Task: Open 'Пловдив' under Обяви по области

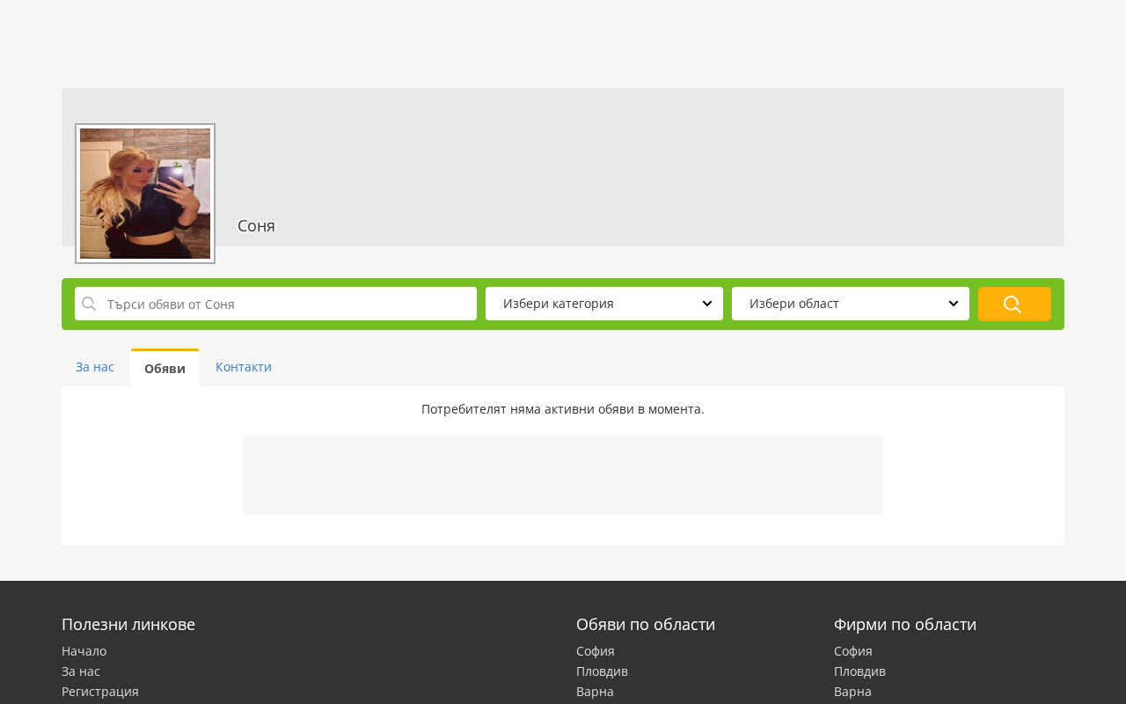Action: tap(602, 671)
